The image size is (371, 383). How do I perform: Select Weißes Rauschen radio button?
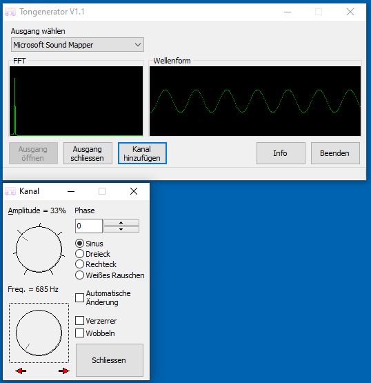pyautogui.click(x=80, y=275)
